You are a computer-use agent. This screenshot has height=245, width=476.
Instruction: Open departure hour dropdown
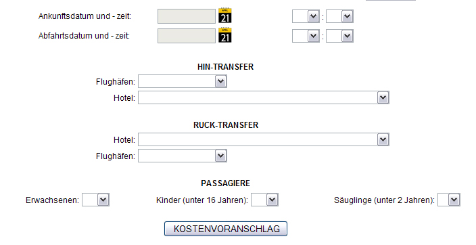point(306,36)
